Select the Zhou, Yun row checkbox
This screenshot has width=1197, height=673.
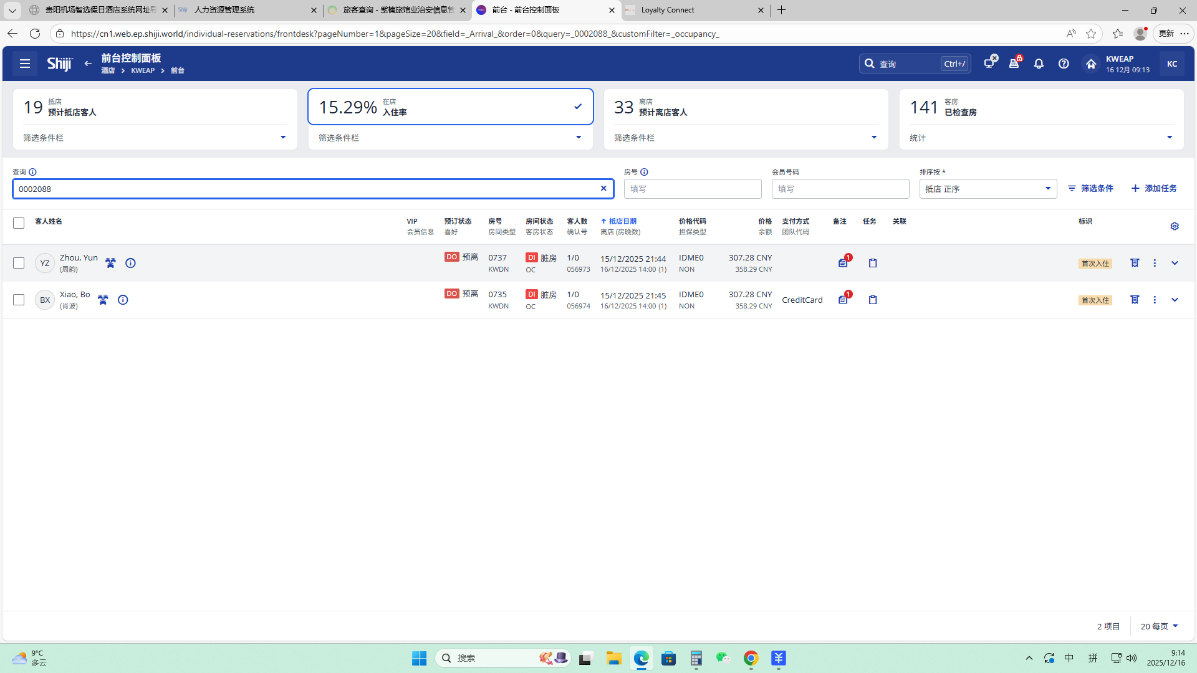(19, 263)
